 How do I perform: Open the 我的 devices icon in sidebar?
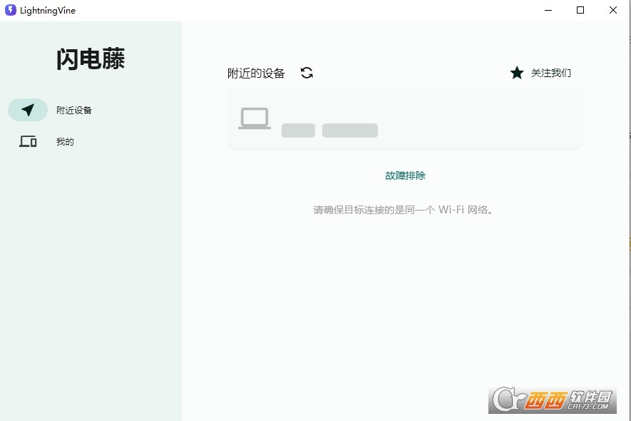(x=28, y=141)
